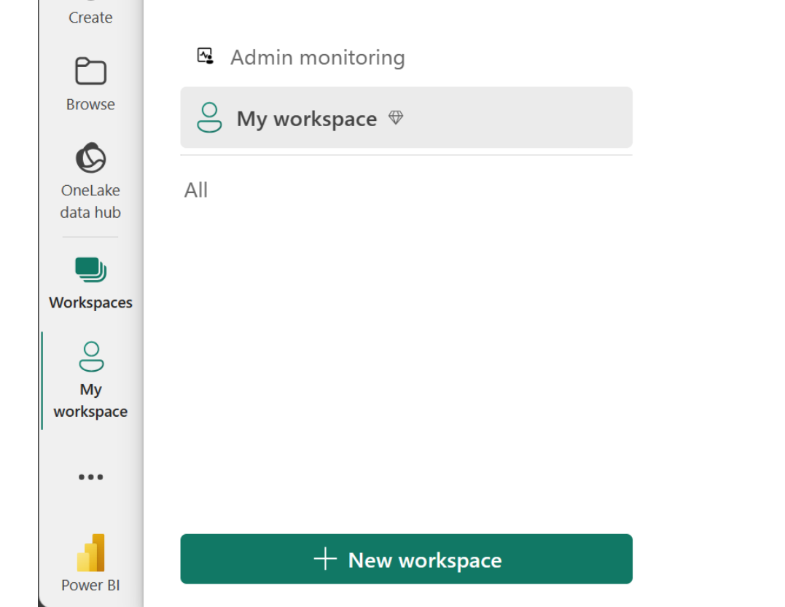Viewport: 785px width, 607px height.
Task: Click the plus icon on New workspace
Action: click(x=325, y=559)
